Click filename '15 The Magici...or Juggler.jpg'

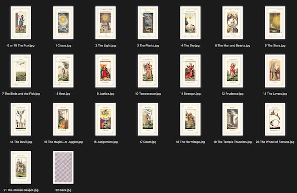pos(63,142)
